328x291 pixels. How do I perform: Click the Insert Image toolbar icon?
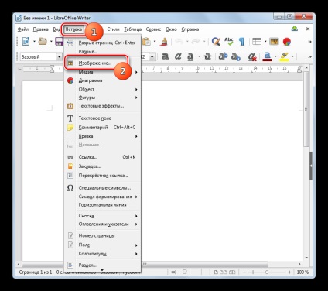click(x=274, y=41)
